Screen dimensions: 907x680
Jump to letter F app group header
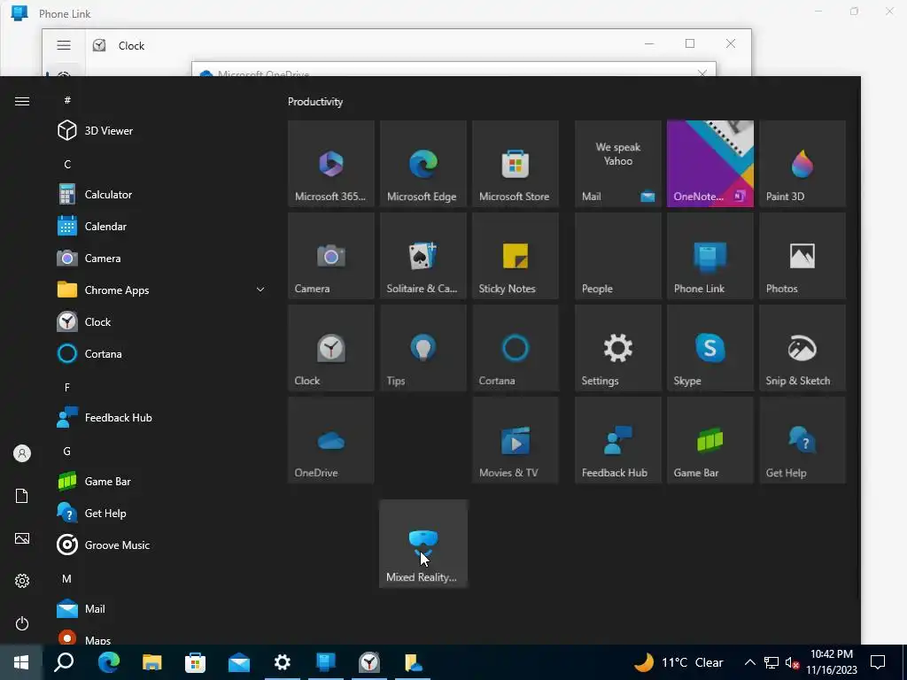click(x=67, y=388)
